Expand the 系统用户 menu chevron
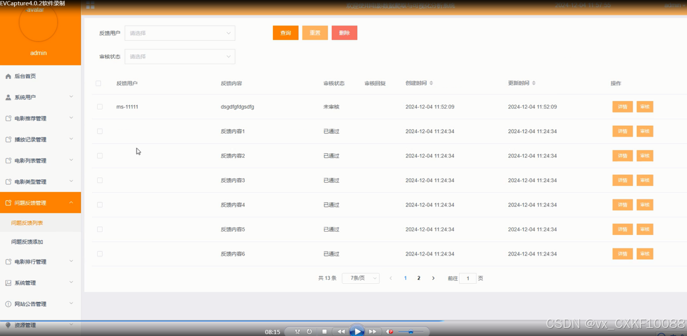Screen dimensions: 687x336 pyautogui.click(x=71, y=97)
